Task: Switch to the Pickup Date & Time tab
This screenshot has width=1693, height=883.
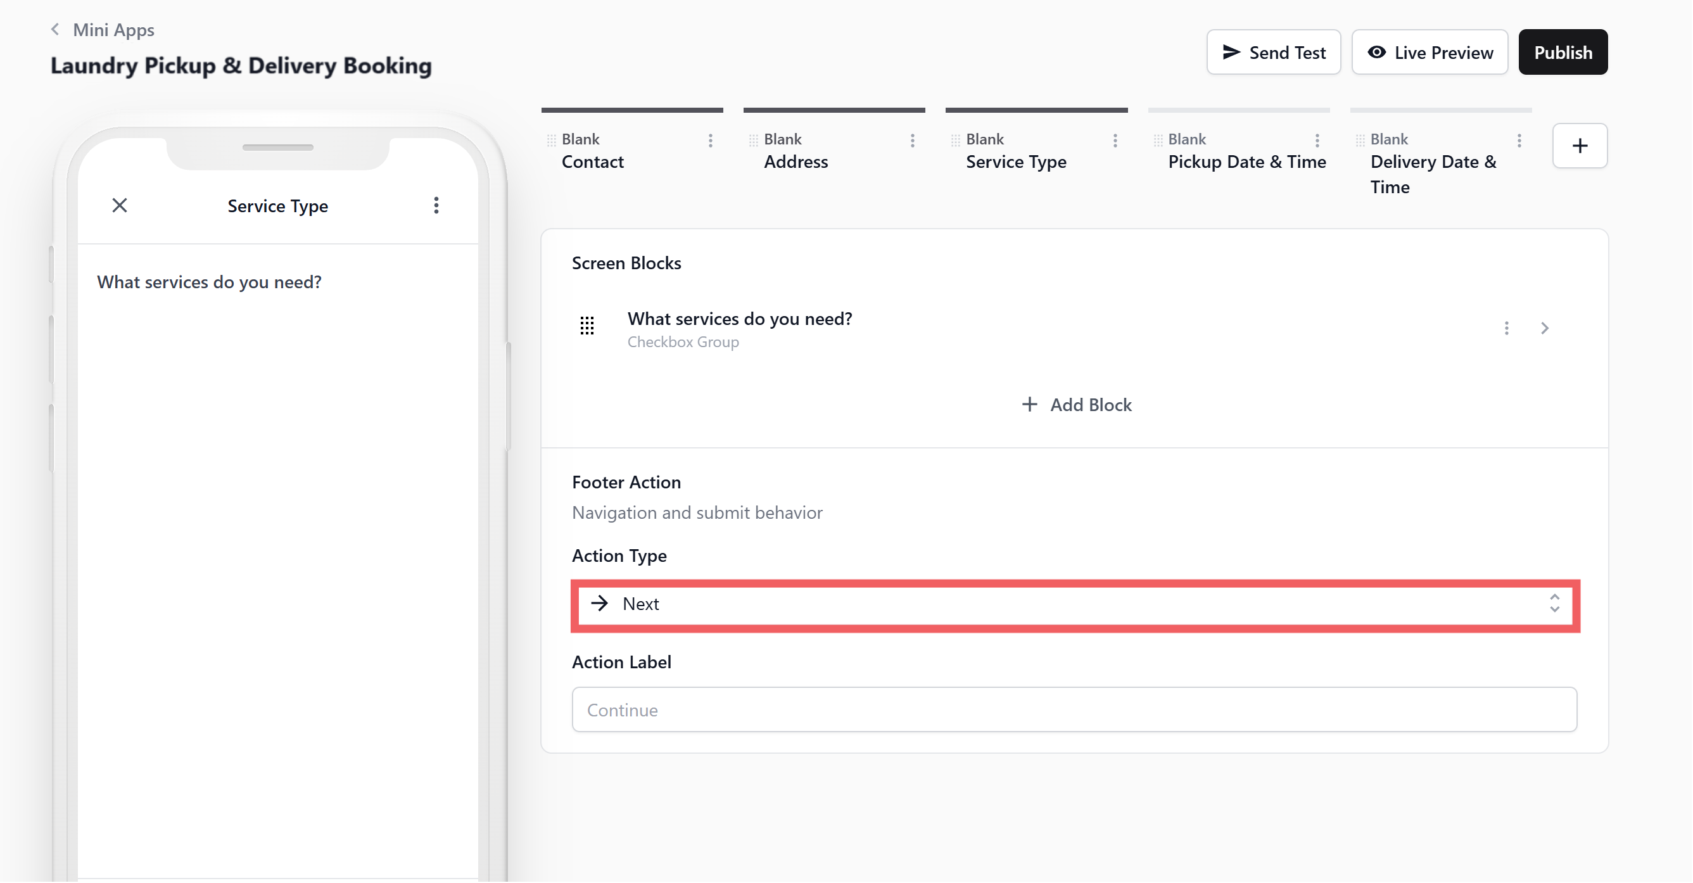Action: point(1246,162)
